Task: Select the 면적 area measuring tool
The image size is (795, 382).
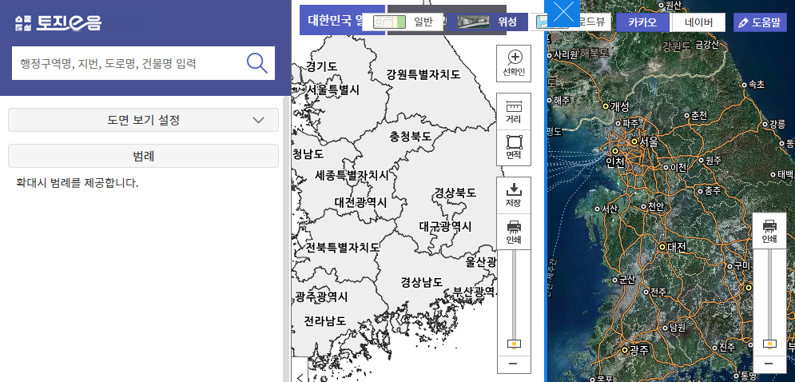Action: click(514, 148)
